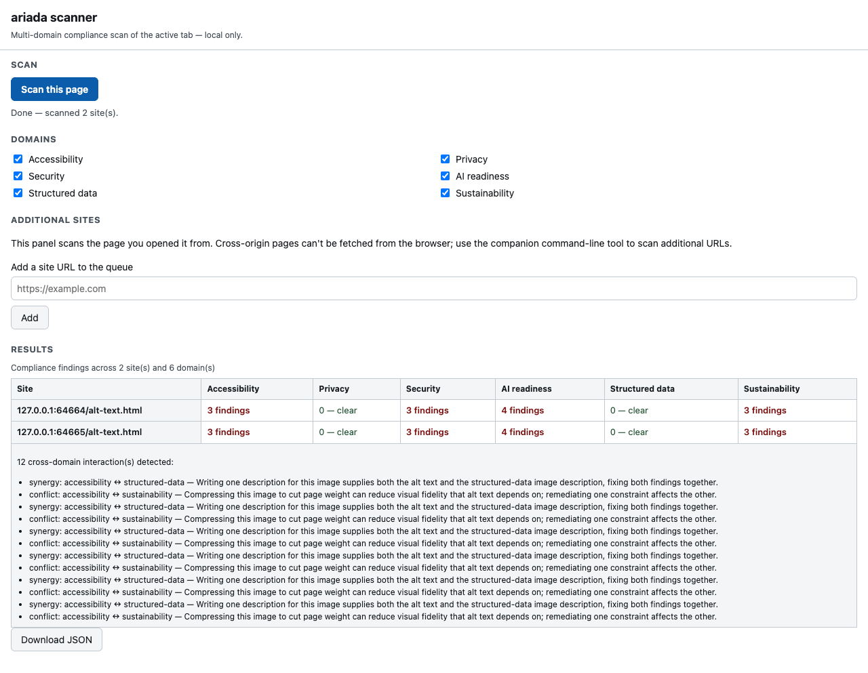This screenshot has width=868, height=673.
Task: Toggle the Sustainability domain checkbox
Action: 446,193
